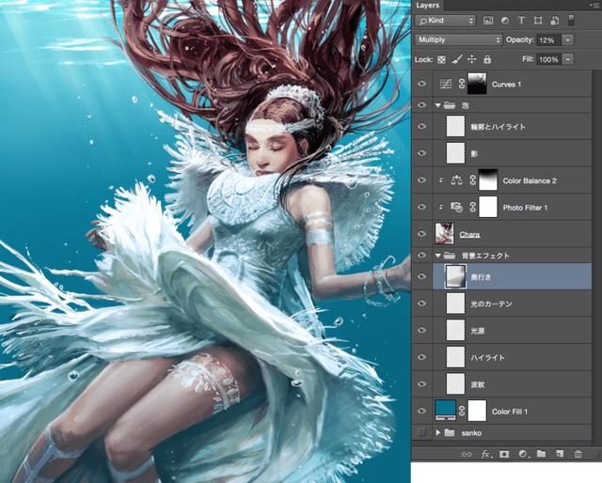Viewport: 602px width, 483px height.
Task: Click the Curves 1 adjustment icon
Action: point(445,84)
